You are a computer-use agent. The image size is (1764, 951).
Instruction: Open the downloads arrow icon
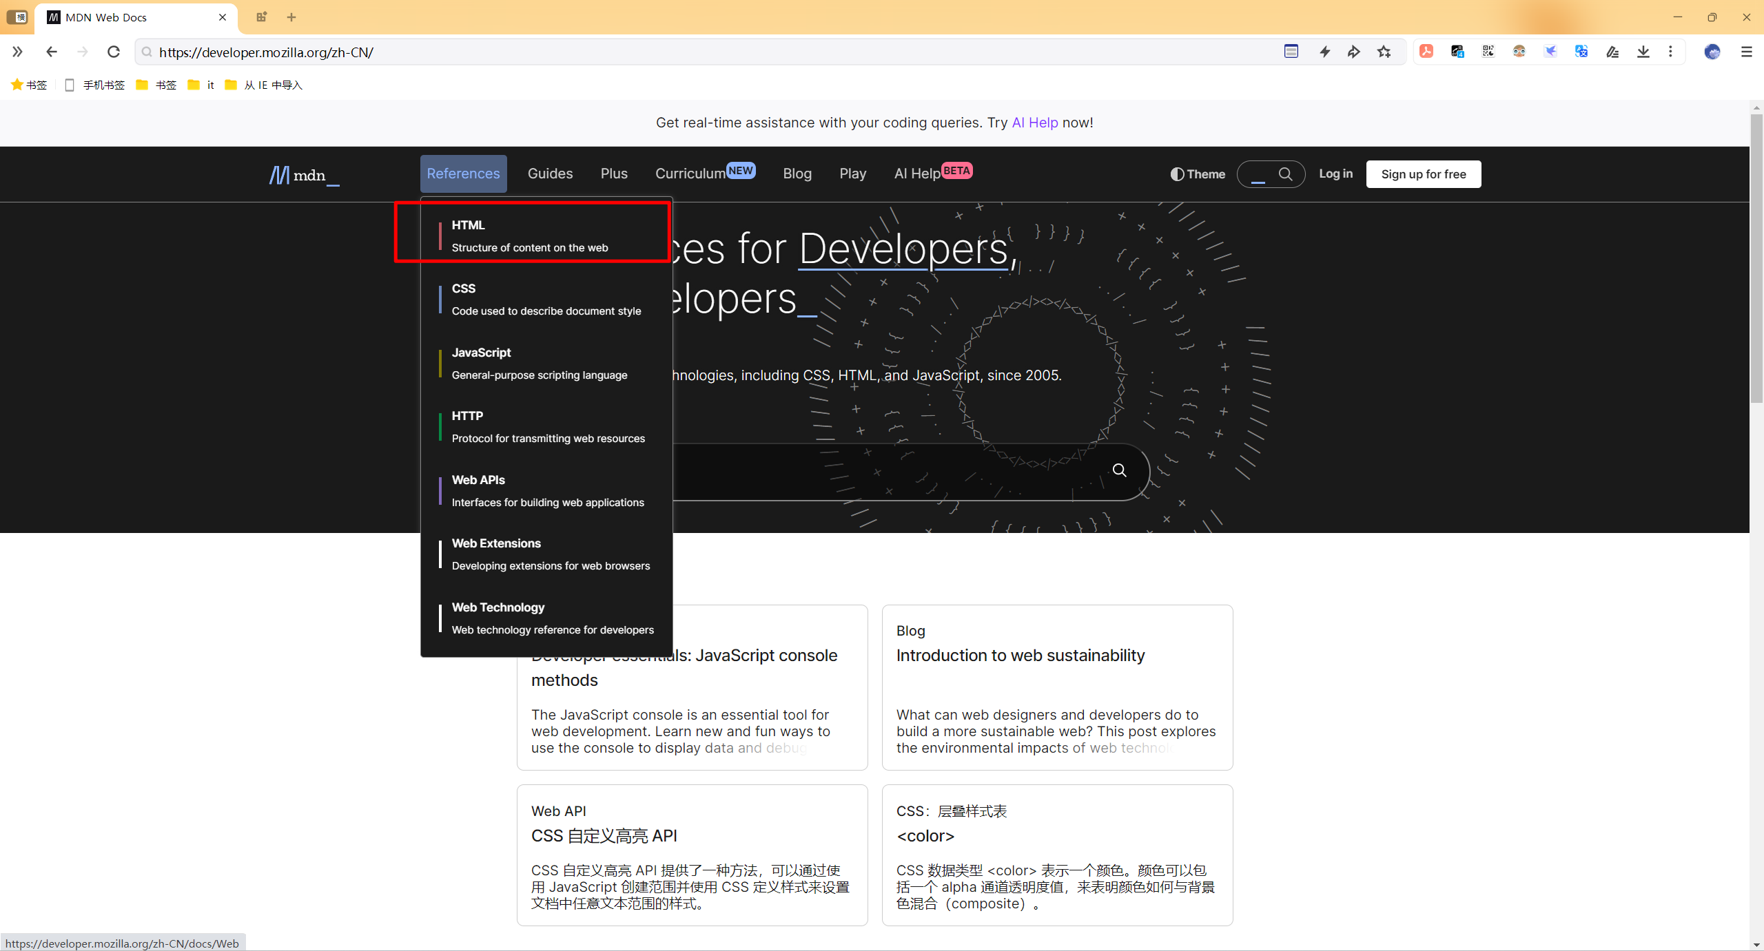tap(1643, 52)
